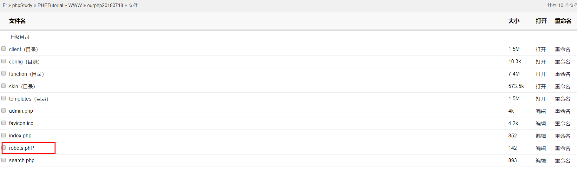
Task: Open index.php file name link
Action: click(20, 136)
